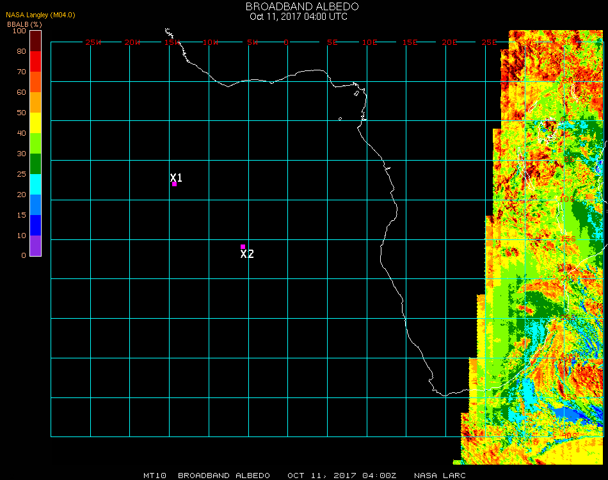Click the magenta X2 marker square

243,246
